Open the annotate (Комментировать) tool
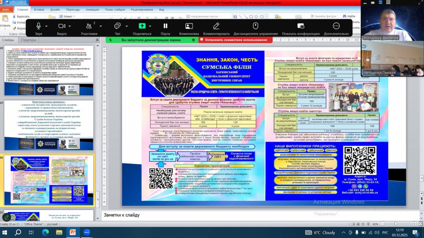The image size is (424, 238). coord(216,26)
